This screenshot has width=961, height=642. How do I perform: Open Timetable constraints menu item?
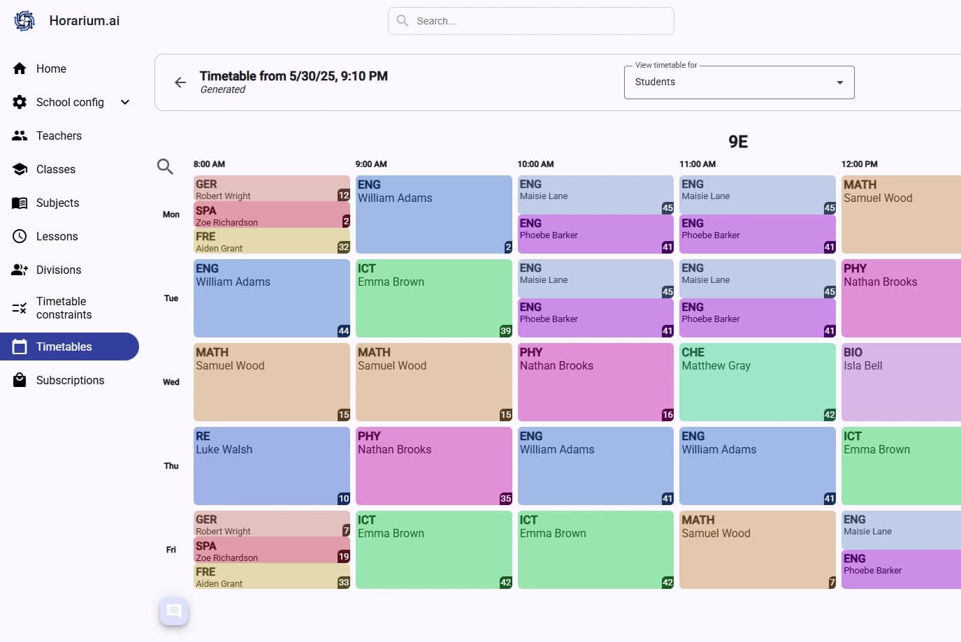pos(64,308)
